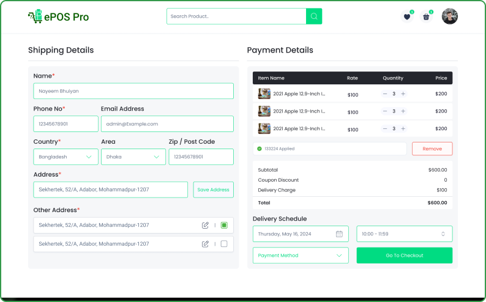Click the ePOS Pro logo

(58, 17)
